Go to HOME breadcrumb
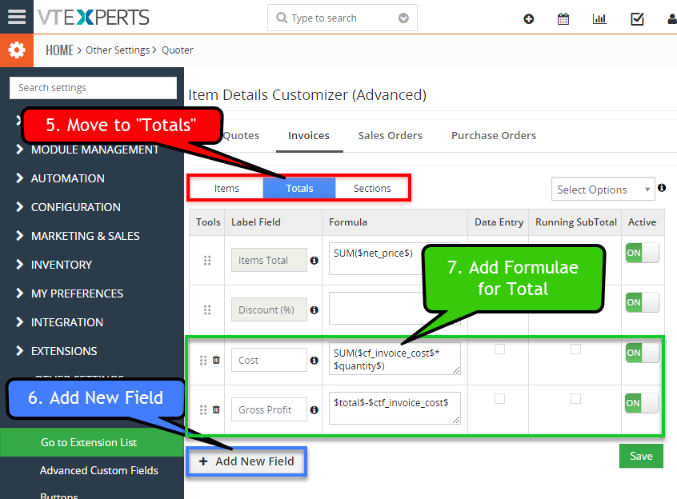Screen dimensions: 677x499 click(59, 50)
